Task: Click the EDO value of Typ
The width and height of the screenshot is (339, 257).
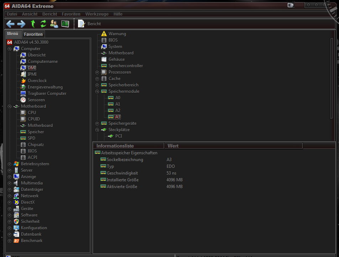Action: pyautogui.click(x=171, y=166)
